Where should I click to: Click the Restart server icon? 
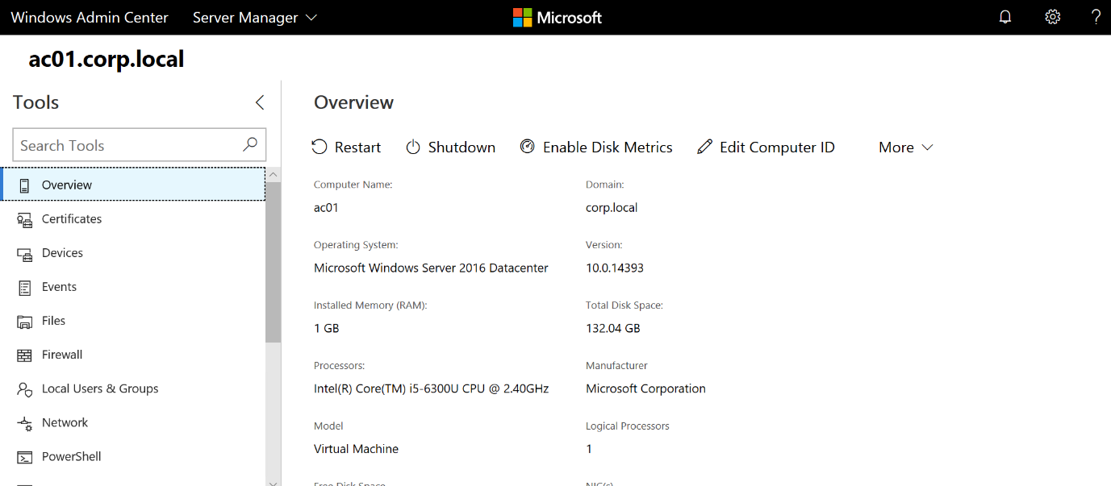(320, 147)
